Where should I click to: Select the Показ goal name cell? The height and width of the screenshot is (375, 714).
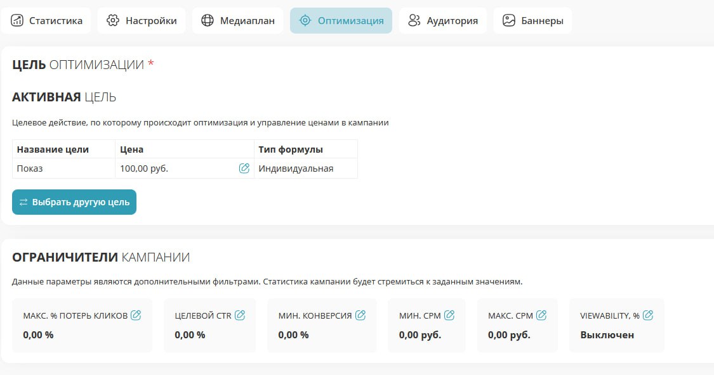pyautogui.click(x=63, y=168)
